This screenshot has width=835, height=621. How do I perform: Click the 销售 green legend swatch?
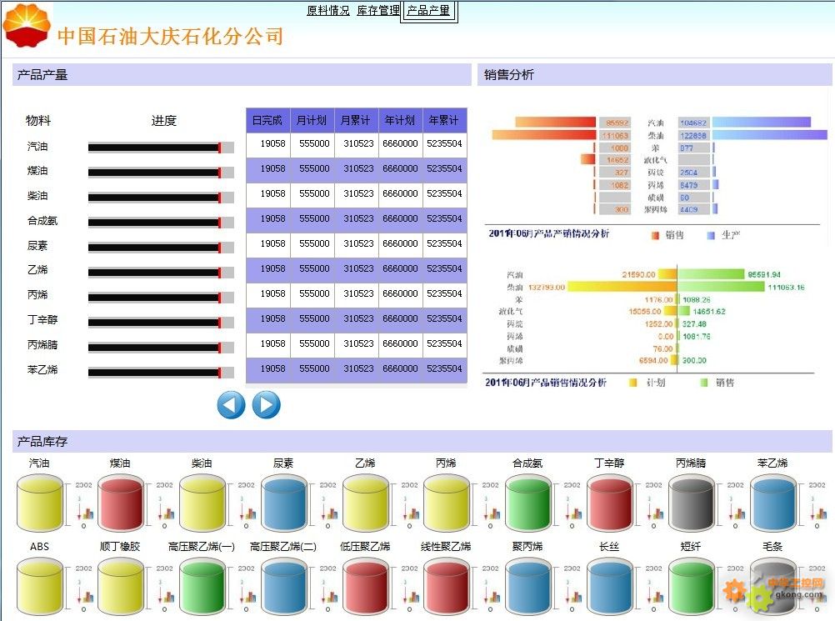tap(704, 383)
